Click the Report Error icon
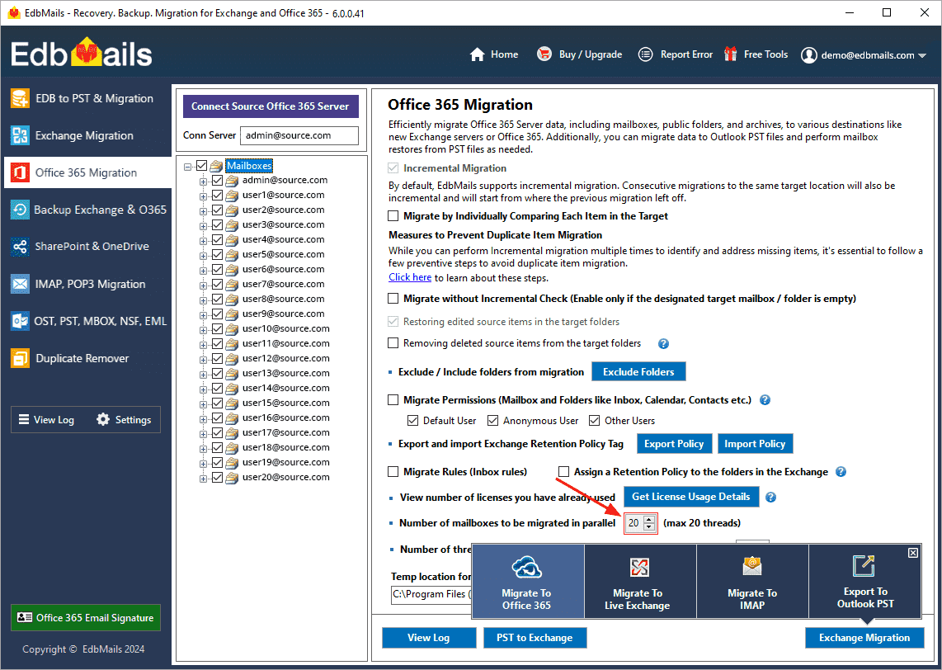The height and width of the screenshot is (670, 942). (645, 54)
